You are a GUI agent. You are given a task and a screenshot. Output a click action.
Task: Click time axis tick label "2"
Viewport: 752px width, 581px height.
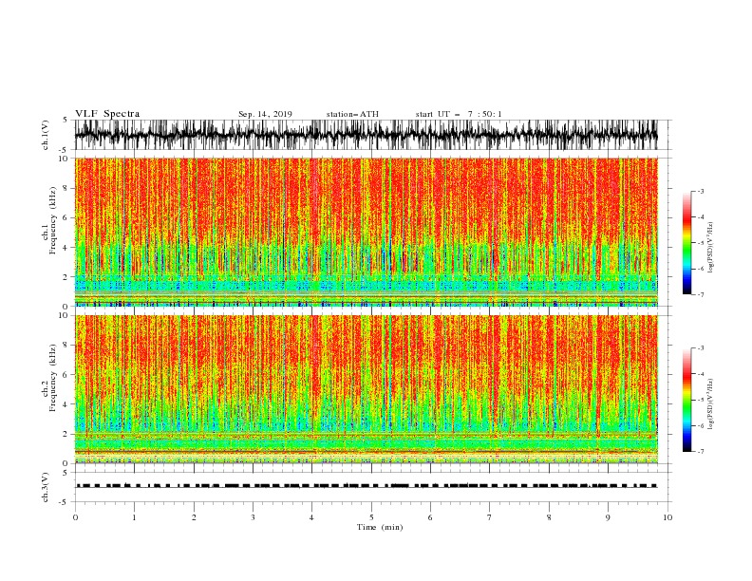[194, 517]
